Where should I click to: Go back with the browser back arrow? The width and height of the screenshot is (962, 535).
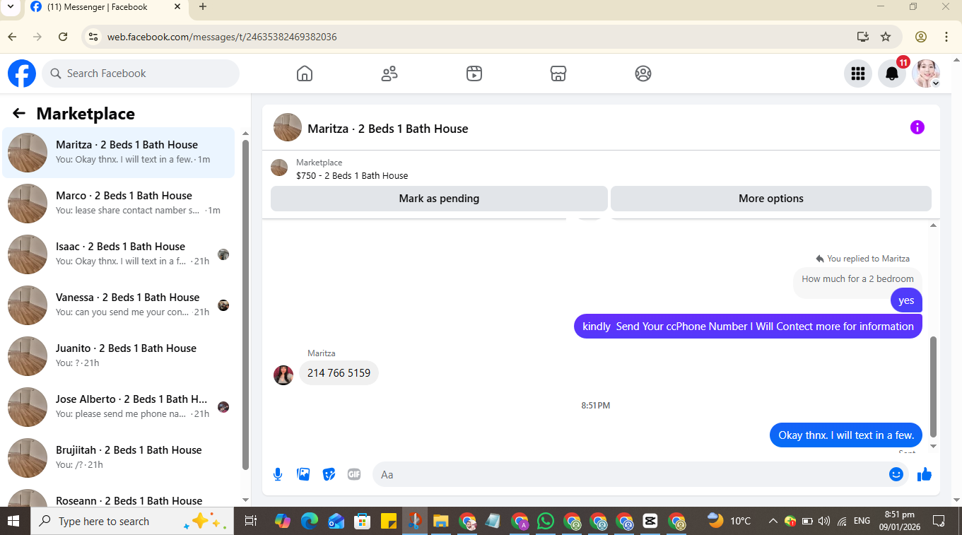click(x=12, y=37)
